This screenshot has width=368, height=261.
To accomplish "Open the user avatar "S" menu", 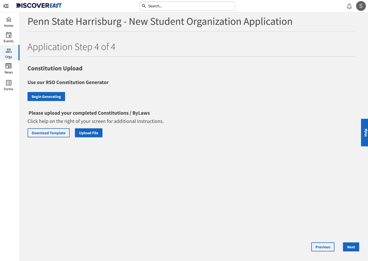I will coord(361,6).
